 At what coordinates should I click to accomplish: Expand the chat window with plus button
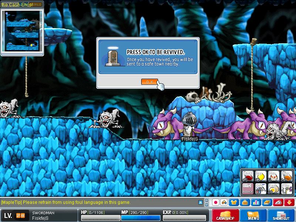pos(201,202)
